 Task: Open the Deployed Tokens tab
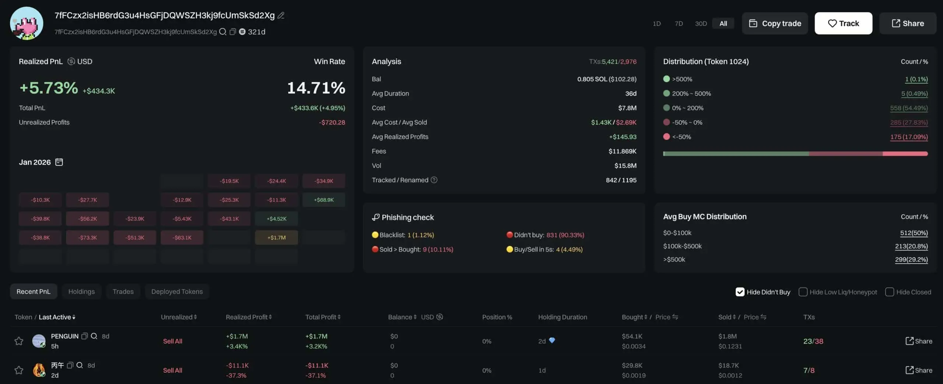coord(177,292)
